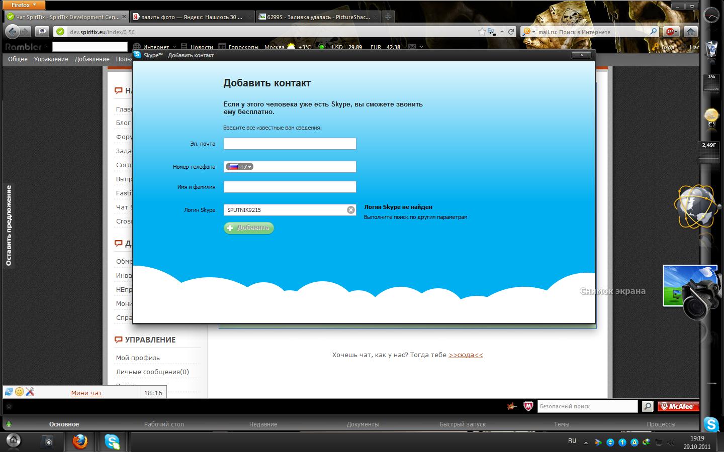
Task: Open the Мини чат link
Action: [86, 393]
